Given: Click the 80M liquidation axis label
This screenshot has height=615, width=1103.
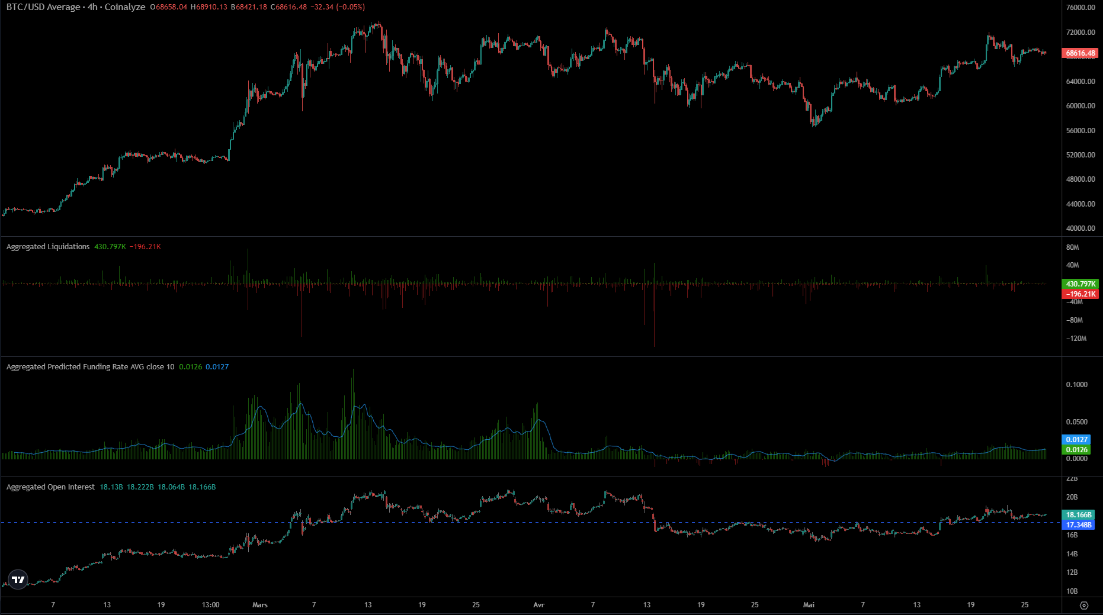Looking at the screenshot, I should click(1072, 247).
